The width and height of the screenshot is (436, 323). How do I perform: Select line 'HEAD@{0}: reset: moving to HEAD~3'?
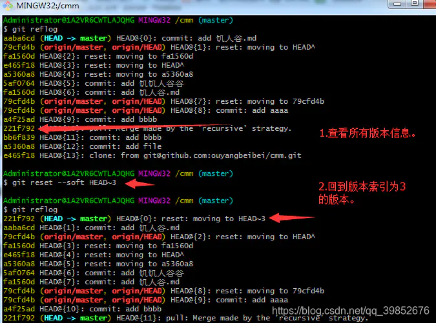134,219
